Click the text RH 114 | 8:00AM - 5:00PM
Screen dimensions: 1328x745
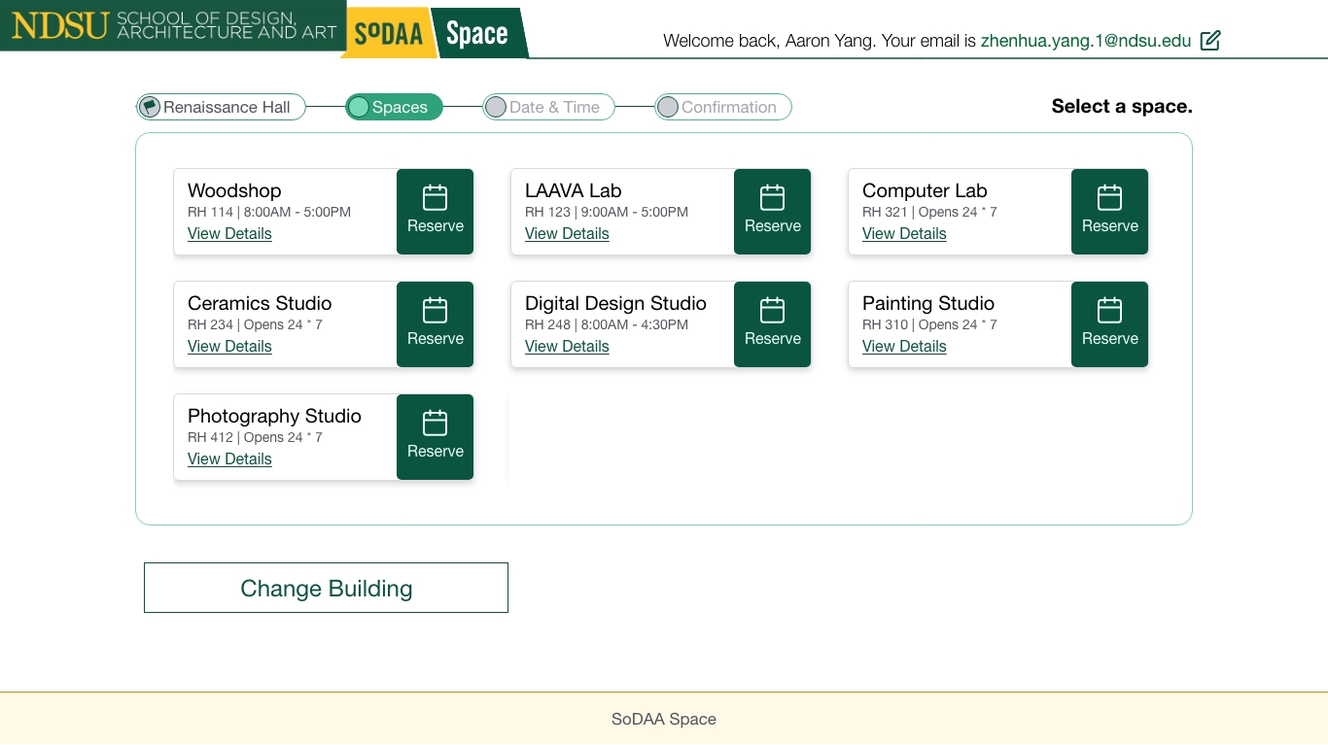[269, 212]
